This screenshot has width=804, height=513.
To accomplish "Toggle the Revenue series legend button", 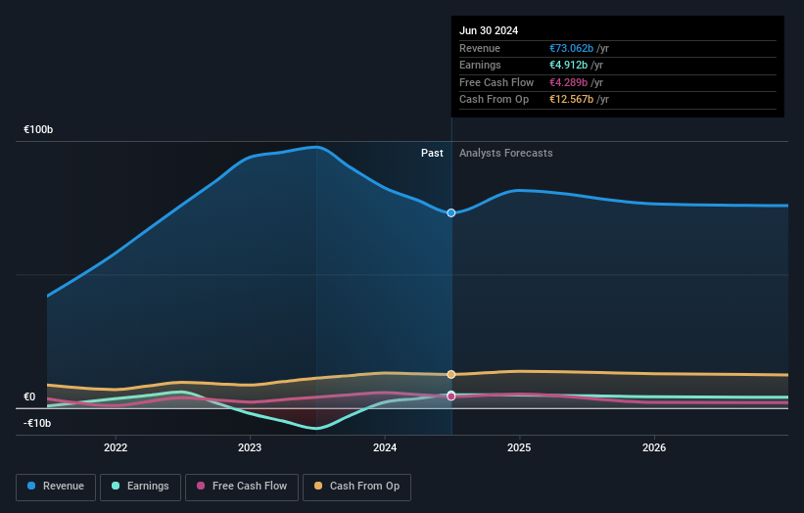I will 56,487.
